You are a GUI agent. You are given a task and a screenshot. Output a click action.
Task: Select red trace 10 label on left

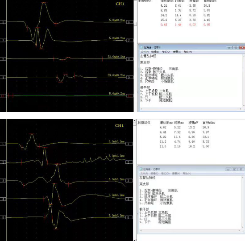(3, 96)
